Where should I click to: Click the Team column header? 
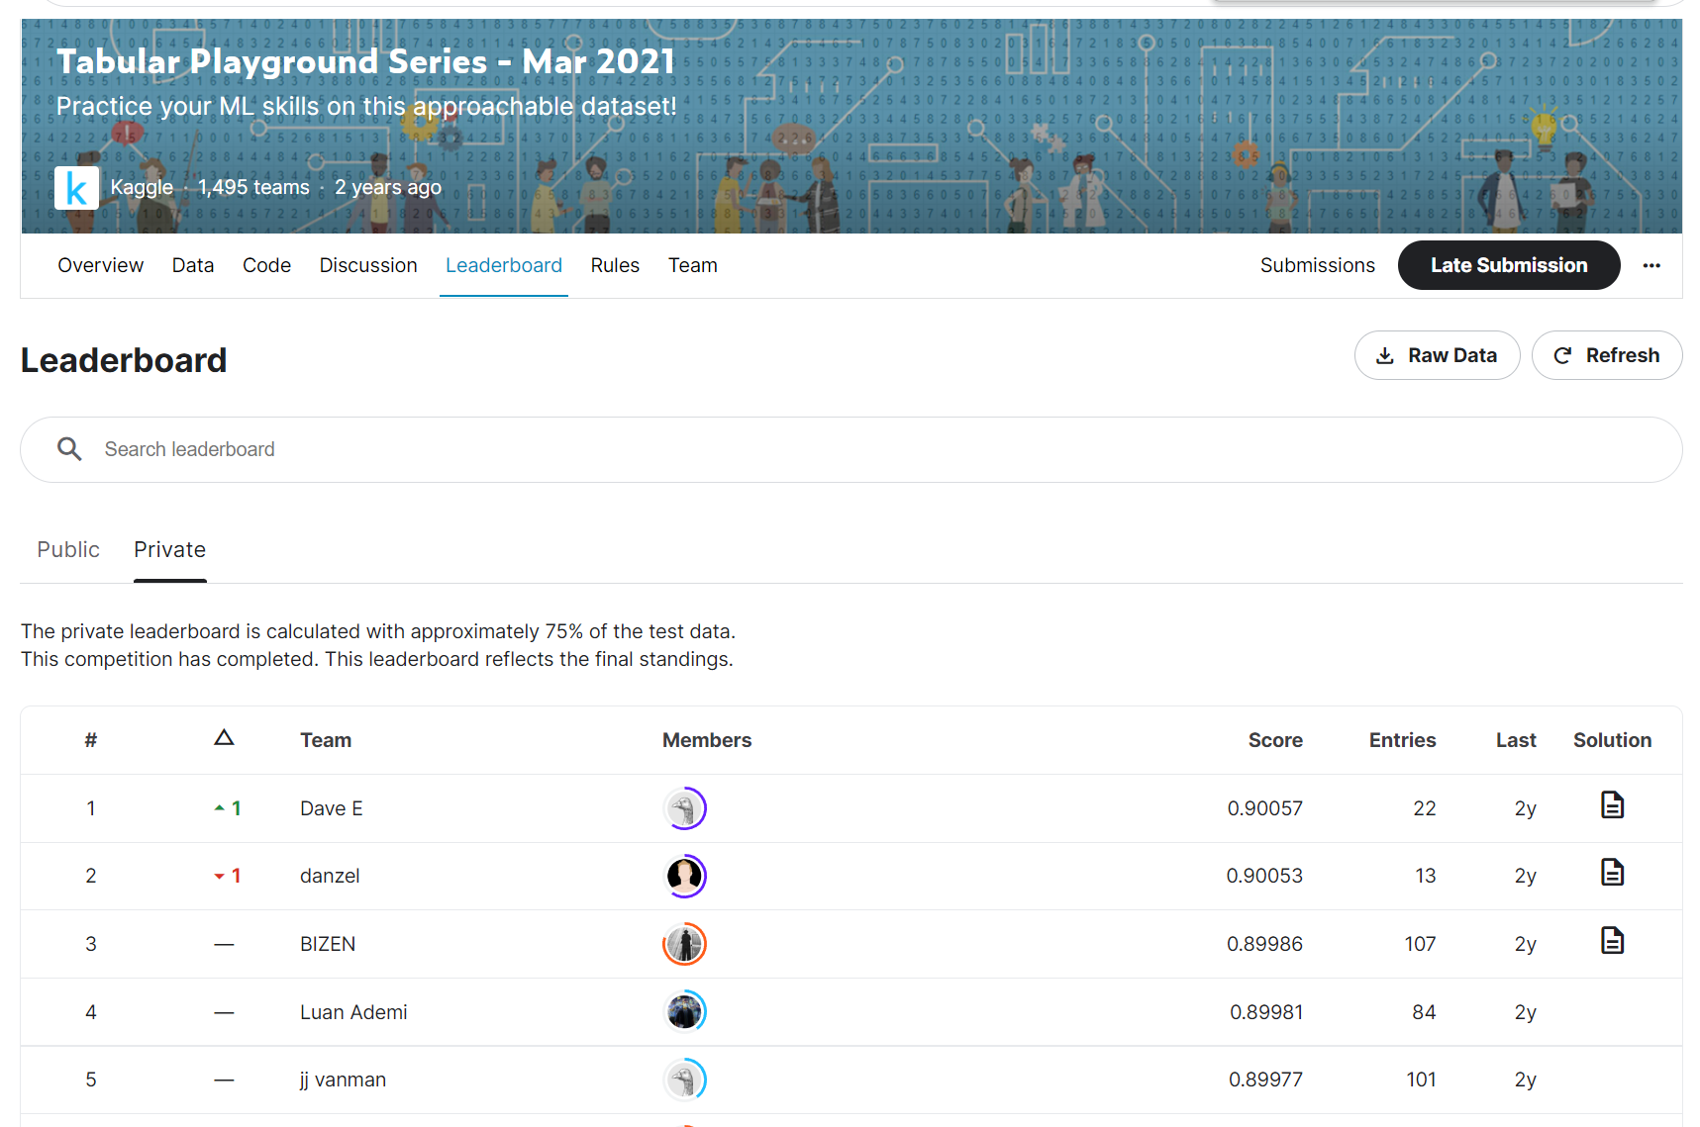(x=326, y=740)
